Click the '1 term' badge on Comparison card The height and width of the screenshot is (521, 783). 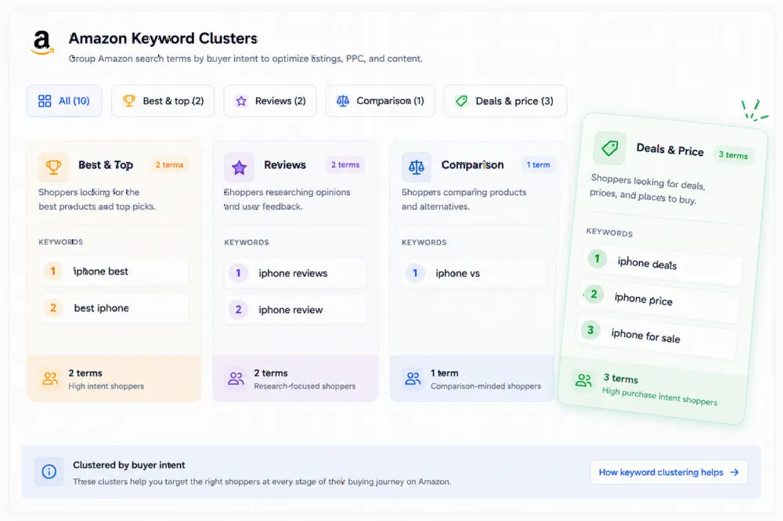(x=538, y=165)
